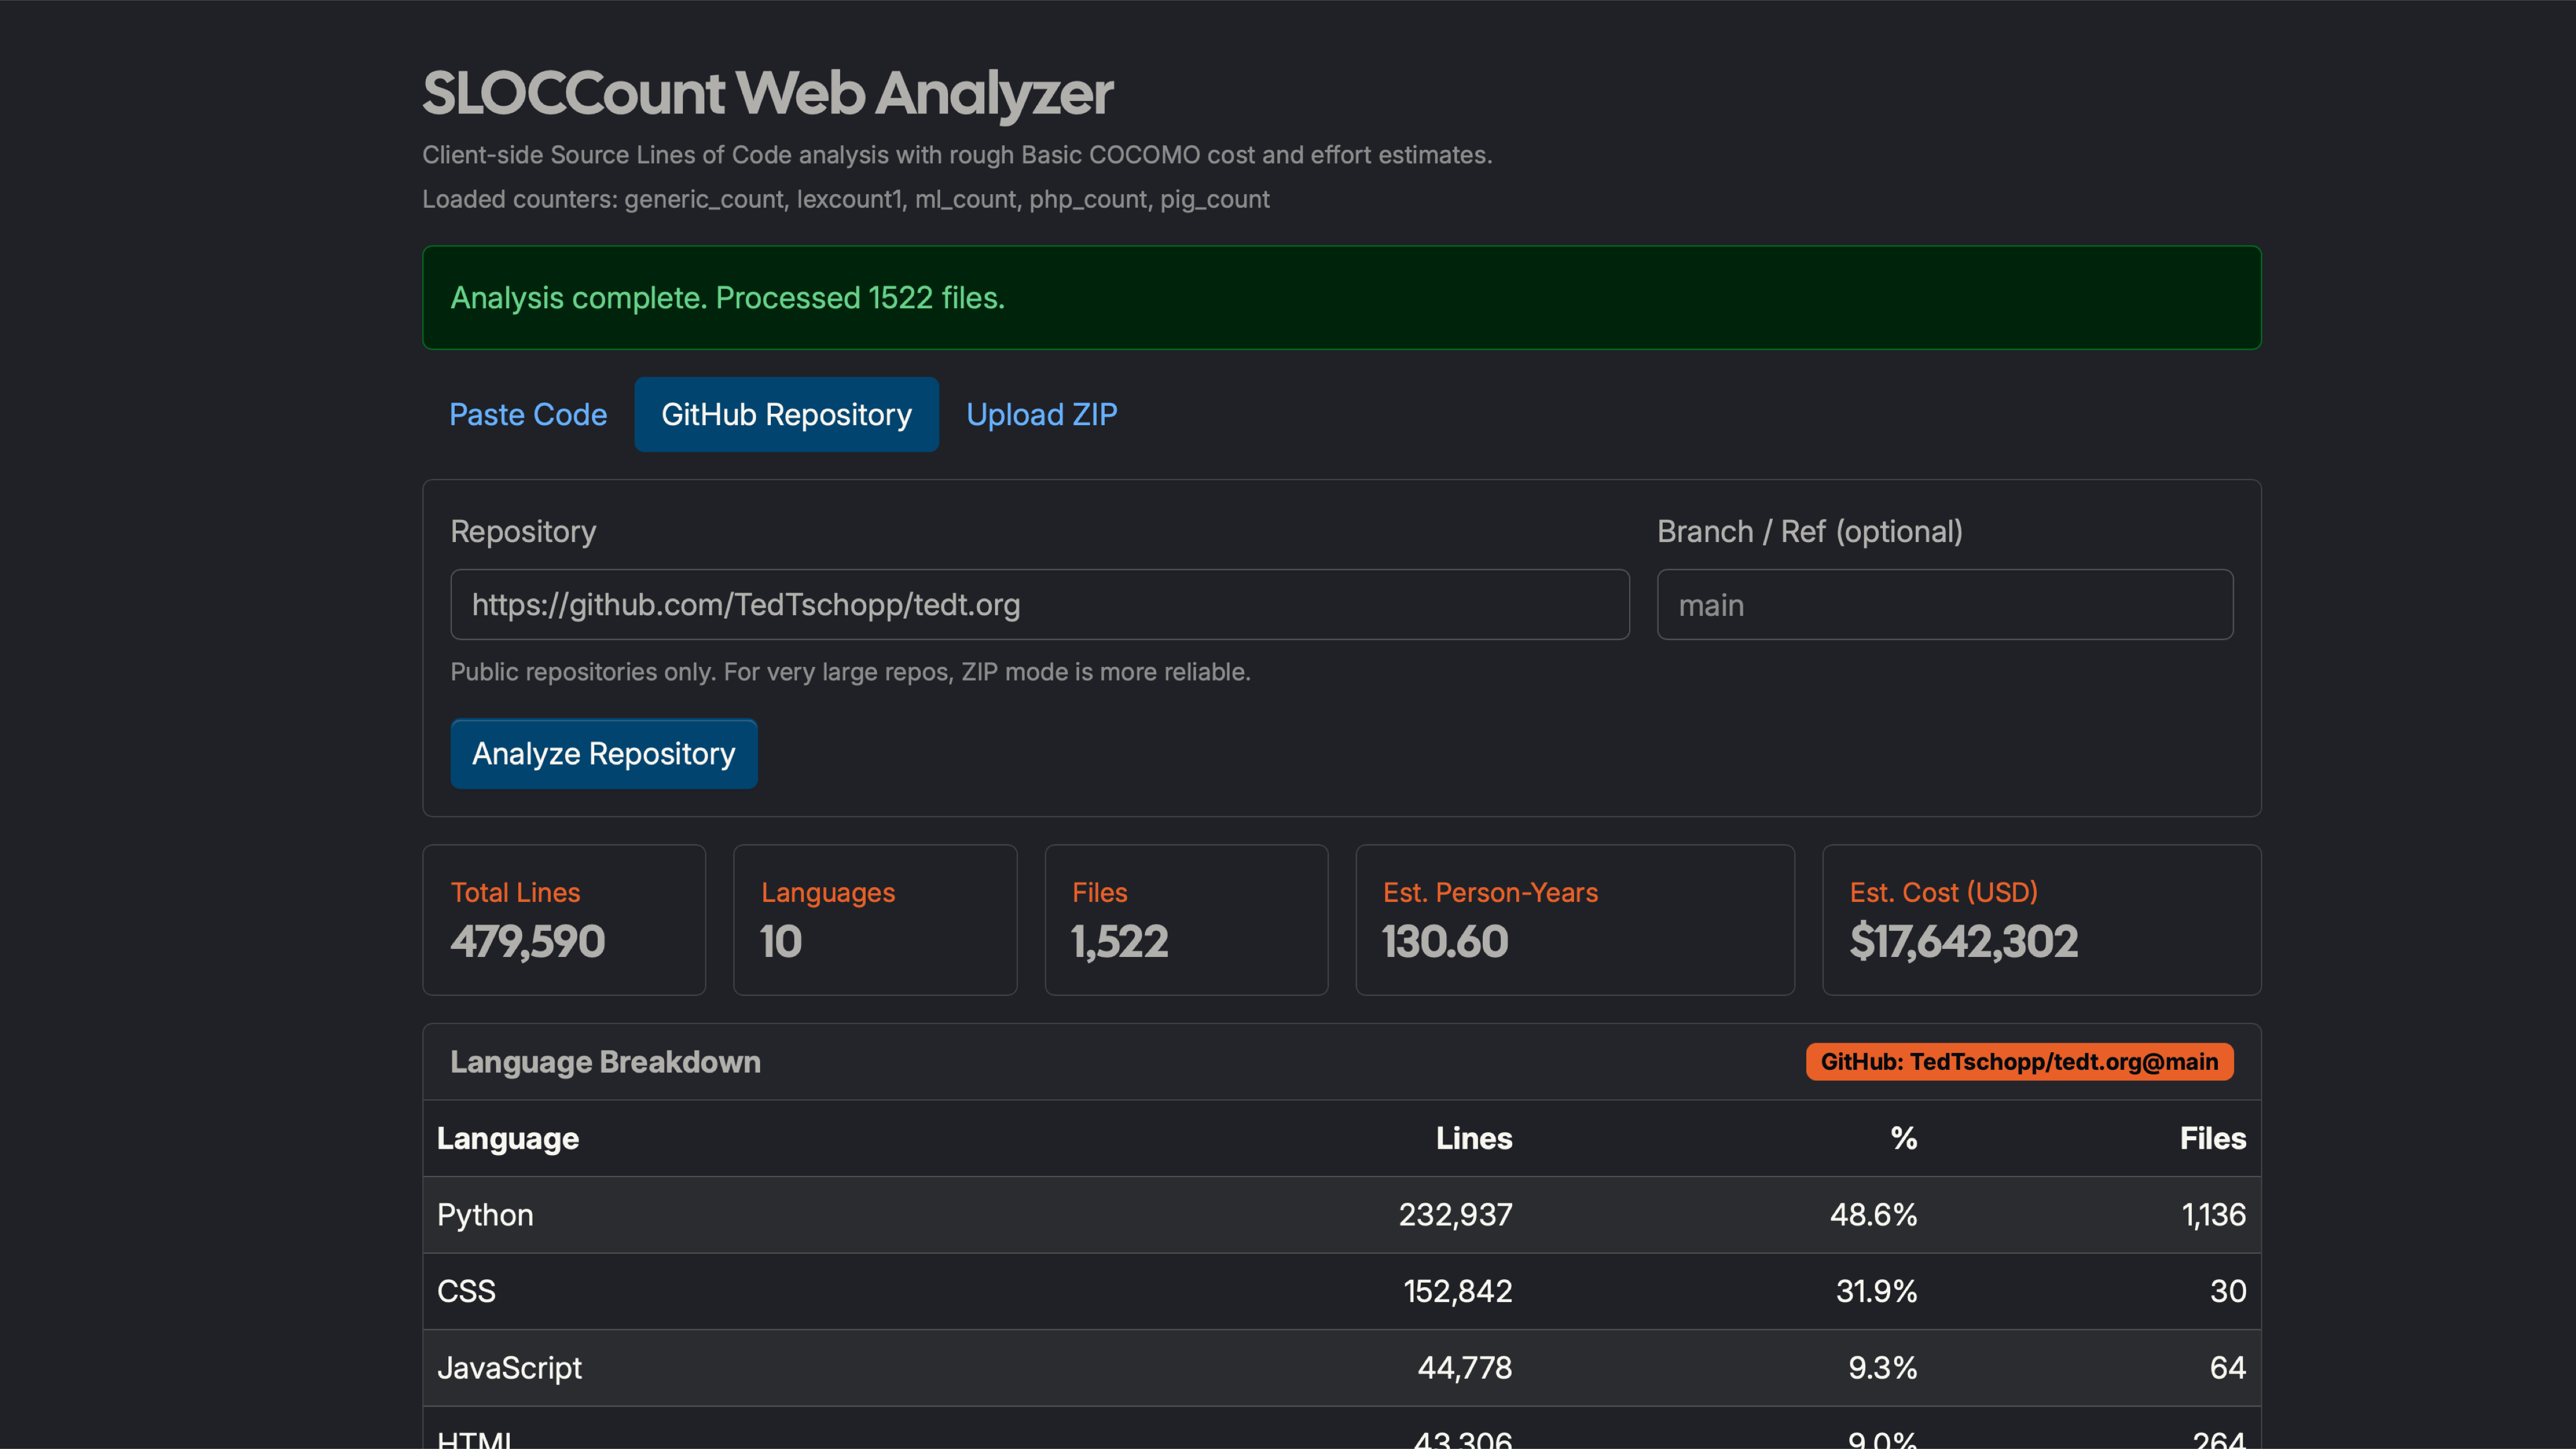Select the Python row in the breakdown
This screenshot has height=1449, width=2576.
[1340, 1214]
